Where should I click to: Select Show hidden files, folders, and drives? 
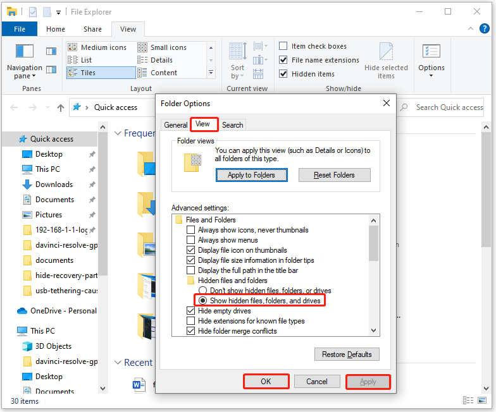(202, 301)
